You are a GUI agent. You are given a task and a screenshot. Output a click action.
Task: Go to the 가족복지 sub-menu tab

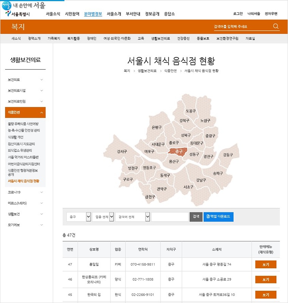click(54, 39)
